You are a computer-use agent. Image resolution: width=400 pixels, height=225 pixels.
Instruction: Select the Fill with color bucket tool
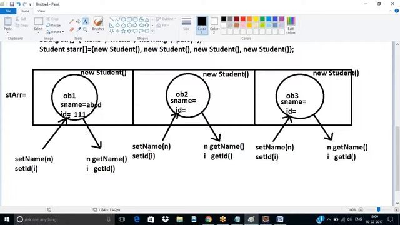tap(78, 22)
